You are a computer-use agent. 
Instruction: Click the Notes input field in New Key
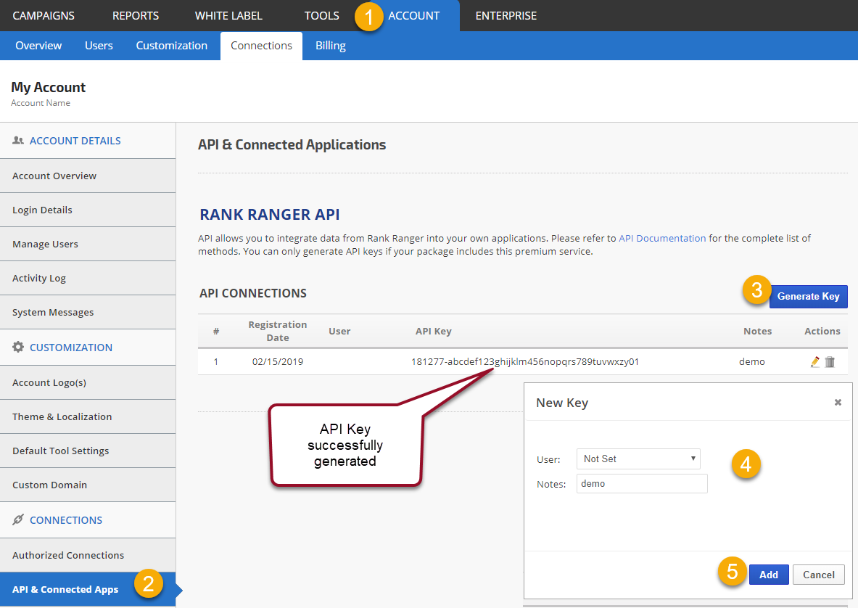pyautogui.click(x=642, y=483)
